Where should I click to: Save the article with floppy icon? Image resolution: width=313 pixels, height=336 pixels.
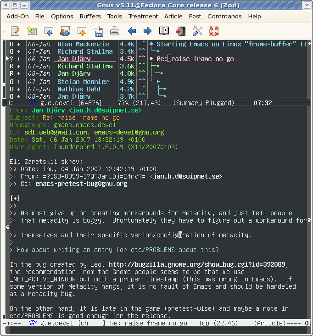click(x=98, y=31)
